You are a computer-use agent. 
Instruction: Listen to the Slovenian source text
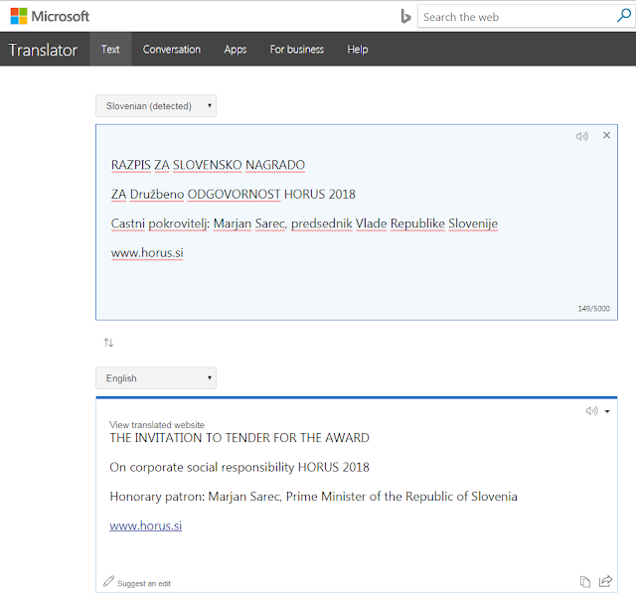point(582,136)
